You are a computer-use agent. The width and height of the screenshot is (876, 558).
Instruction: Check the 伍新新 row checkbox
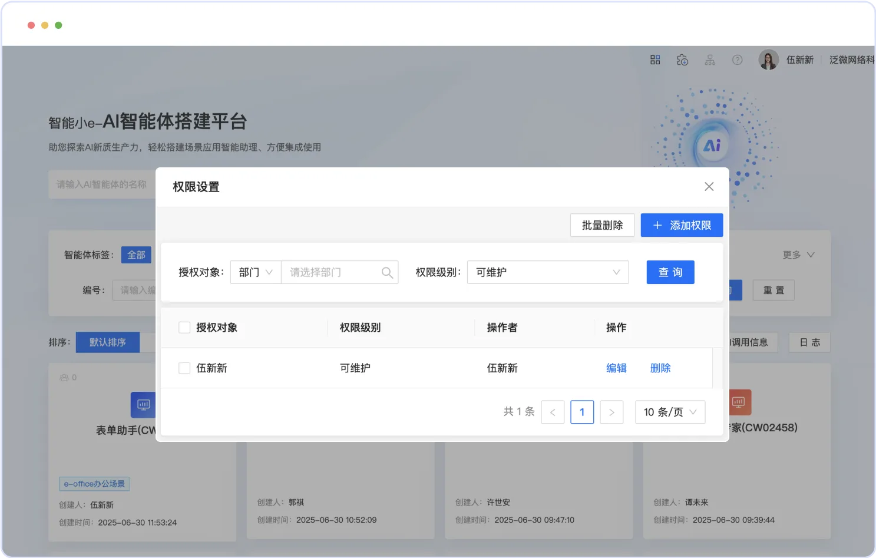(184, 368)
